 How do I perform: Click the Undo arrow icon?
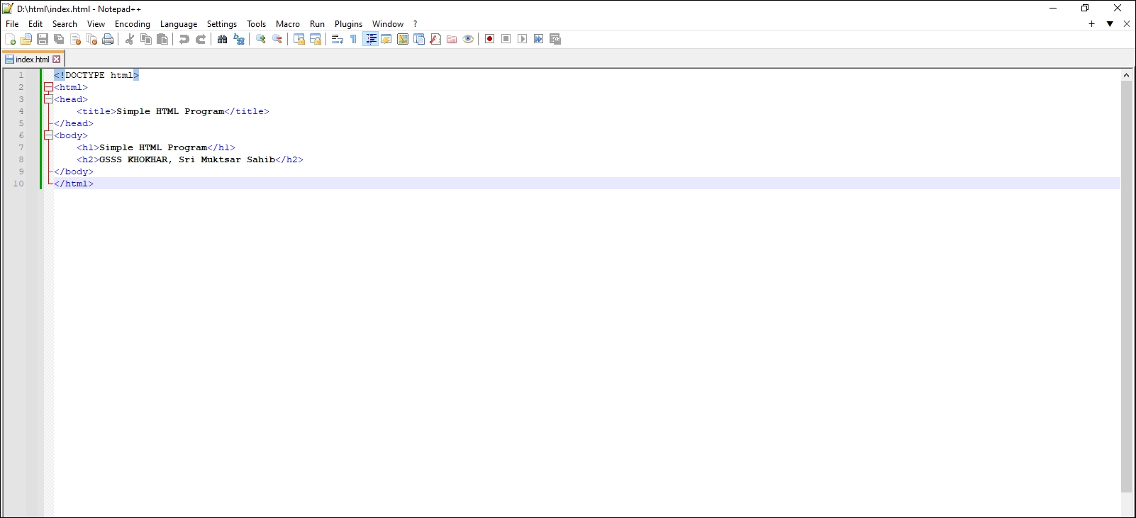click(184, 39)
